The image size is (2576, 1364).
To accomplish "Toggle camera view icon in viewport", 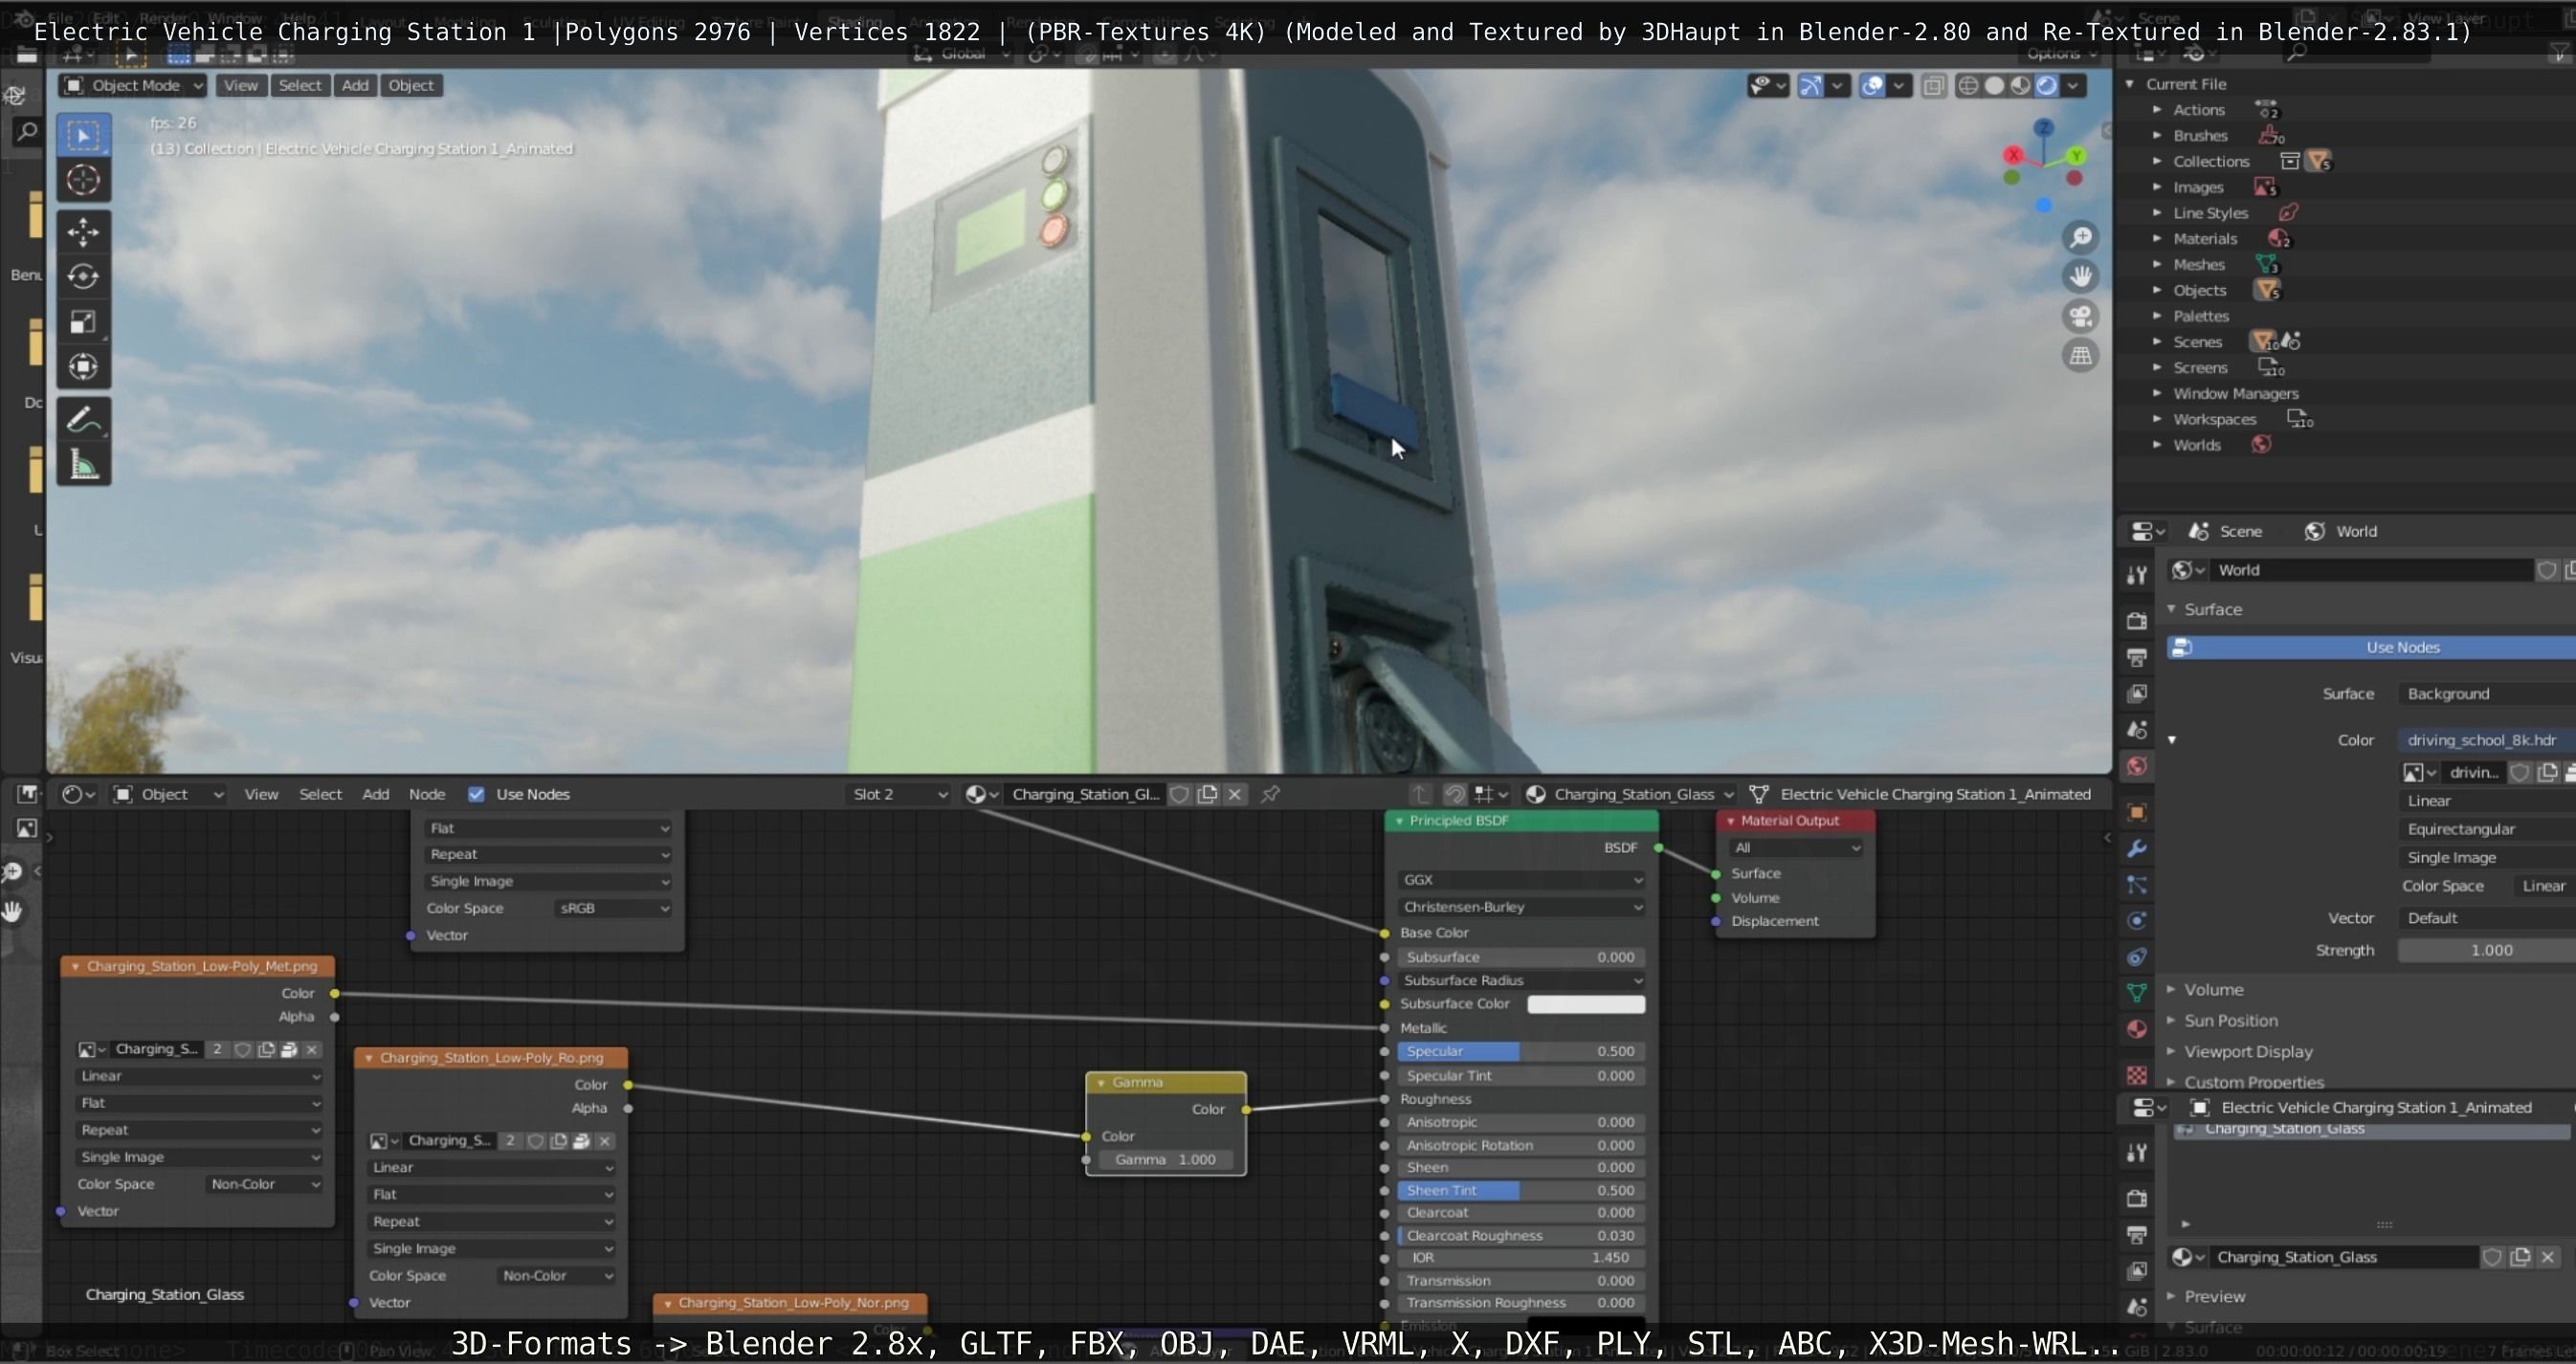I will (x=2081, y=316).
